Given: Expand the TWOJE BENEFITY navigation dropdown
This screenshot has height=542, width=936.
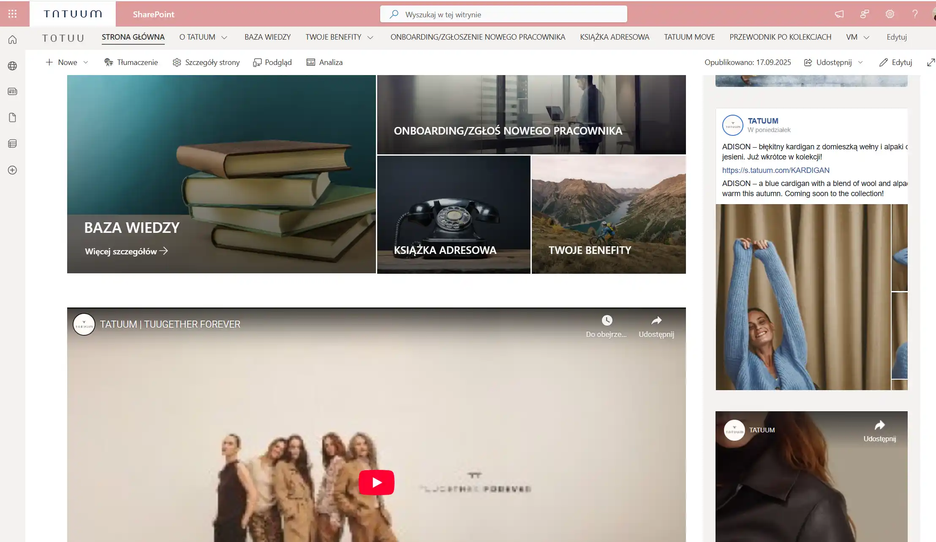Looking at the screenshot, I should coord(370,38).
